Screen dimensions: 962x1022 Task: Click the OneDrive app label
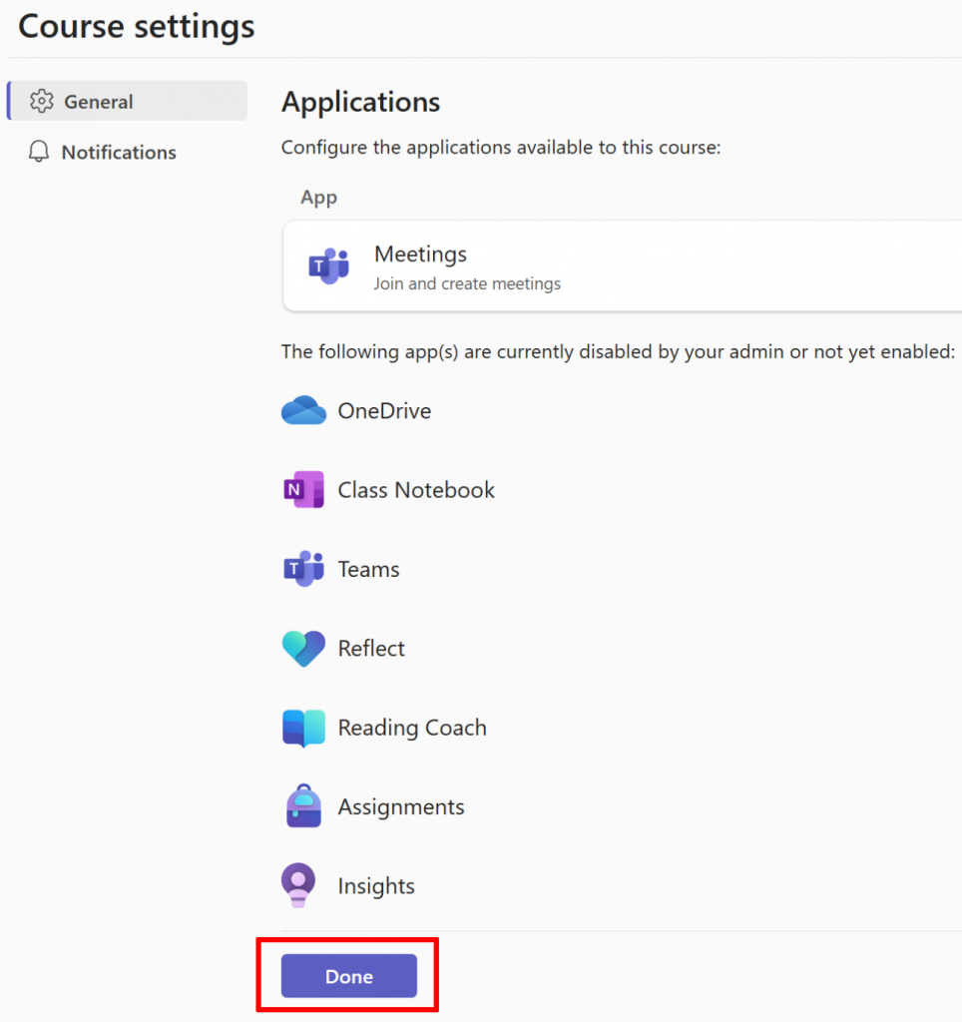point(384,411)
